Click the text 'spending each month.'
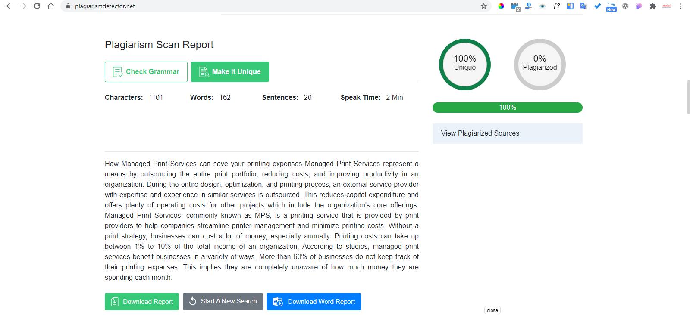The width and height of the screenshot is (690, 315). pyautogui.click(x=138, y=278)
